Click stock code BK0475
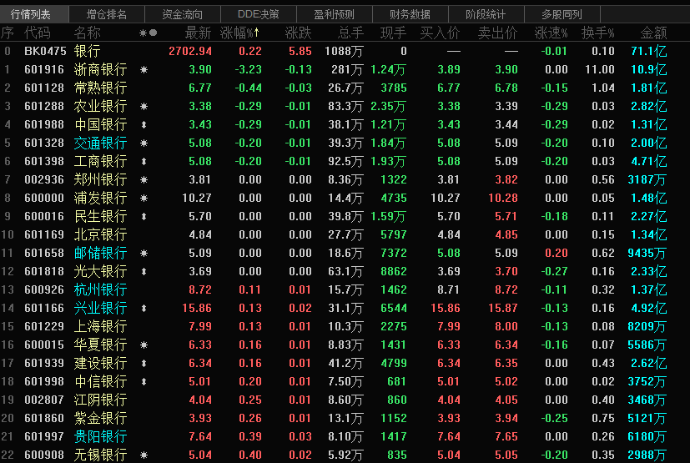690x463 pixels. (45, 51)
